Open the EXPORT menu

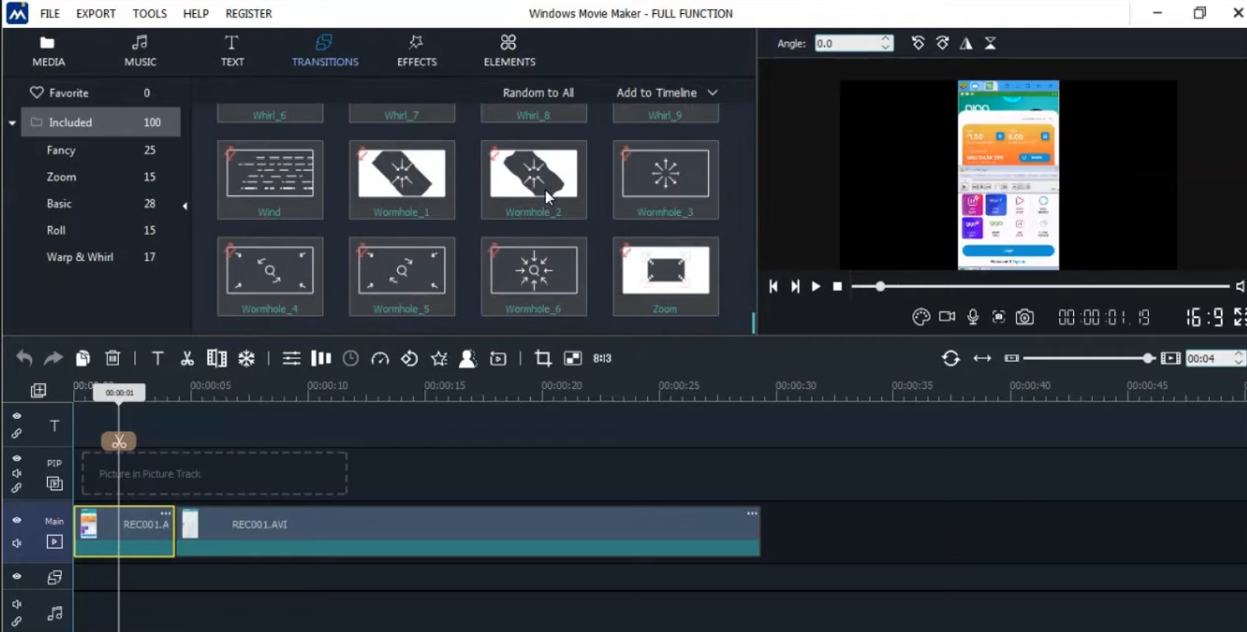coord(96,13)
